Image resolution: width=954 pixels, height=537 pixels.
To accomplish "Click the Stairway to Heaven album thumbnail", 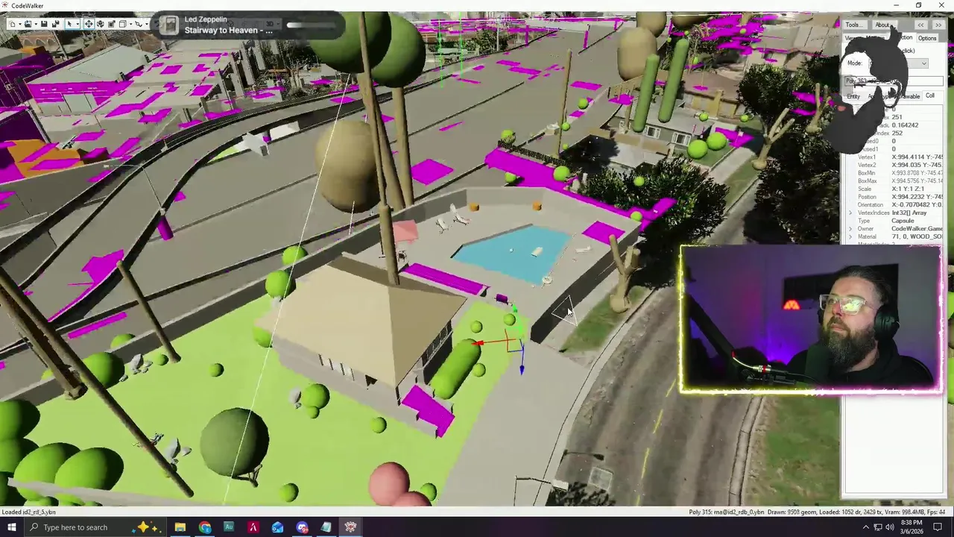I will tap(171, 26).
